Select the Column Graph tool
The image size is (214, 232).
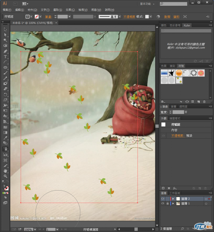[x=5, y=155]
